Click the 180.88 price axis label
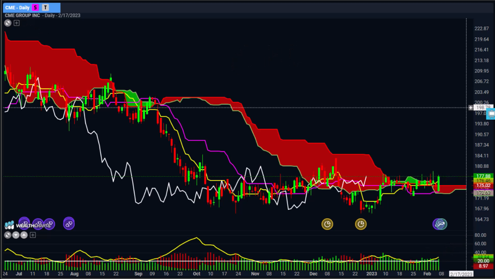Screen dimensions: 495x279 pos(481,166)
